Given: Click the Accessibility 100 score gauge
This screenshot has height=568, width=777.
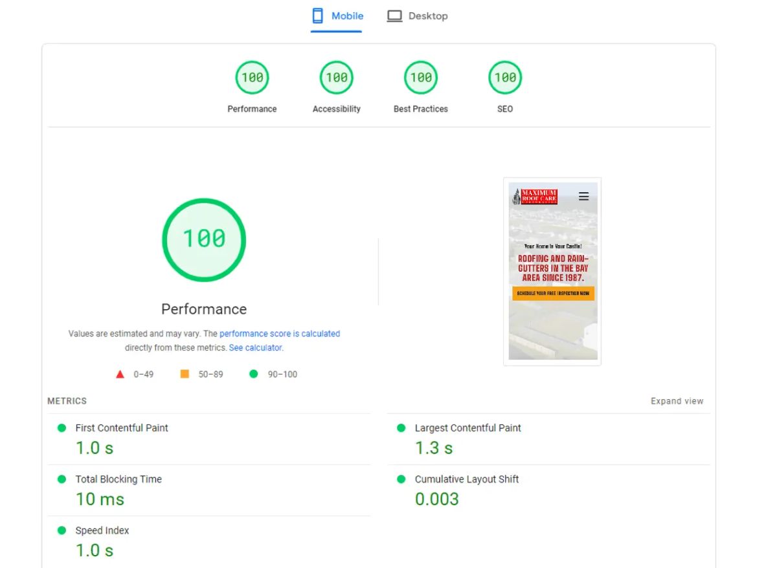Looking at the screenshot, I should pyautogui.click(x=336, y=78).
